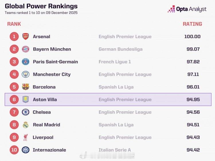The width and height of the screenshot is (215, 161).
Task: Click Arsenal's 100.00 rating value
Action: click(192, 36)
